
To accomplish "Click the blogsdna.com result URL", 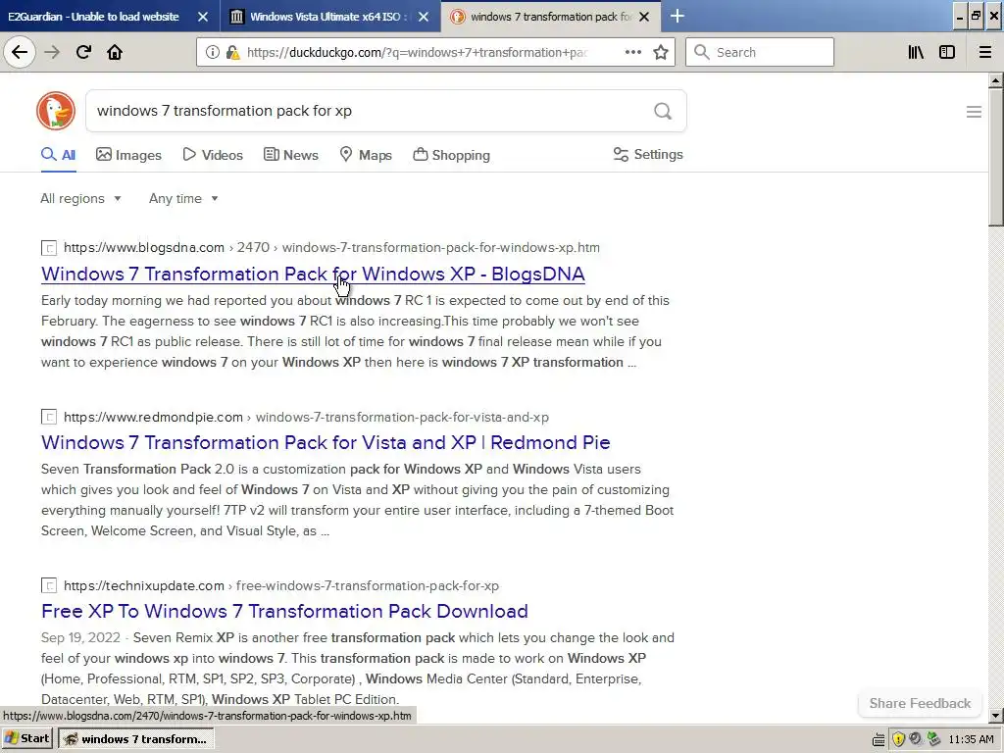I will 331,248.
